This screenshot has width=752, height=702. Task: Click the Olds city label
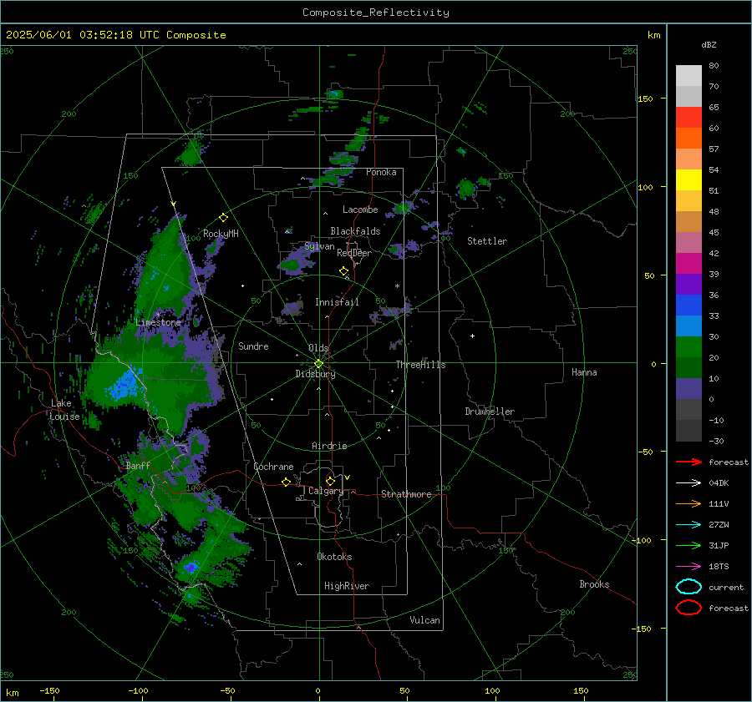[x=318, y=348]
